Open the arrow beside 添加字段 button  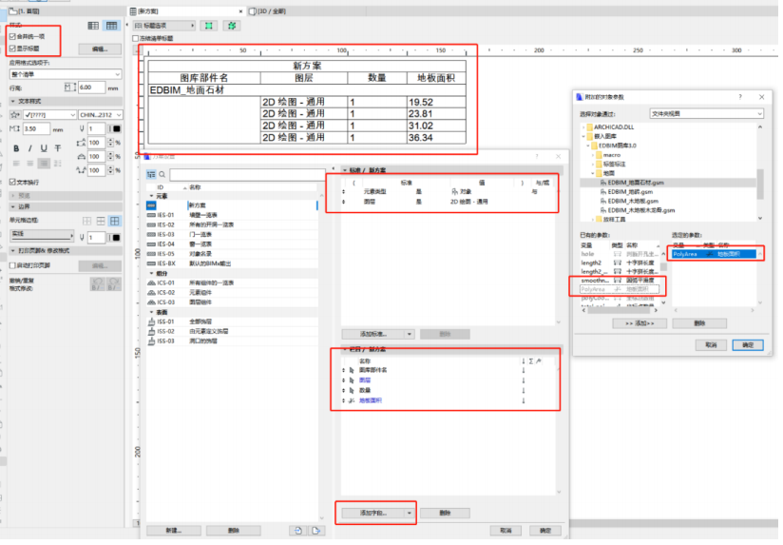click(410, 514)
